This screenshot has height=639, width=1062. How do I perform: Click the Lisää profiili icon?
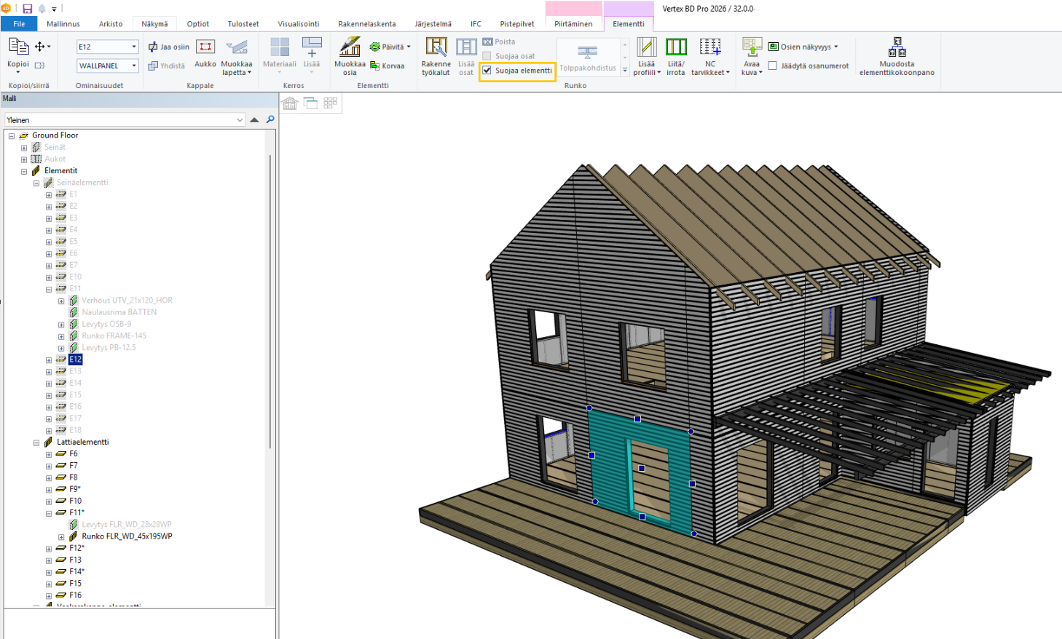646,47
